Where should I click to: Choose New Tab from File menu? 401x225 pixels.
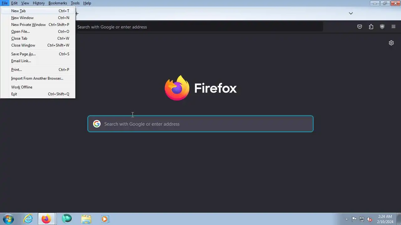pos(38,11)
